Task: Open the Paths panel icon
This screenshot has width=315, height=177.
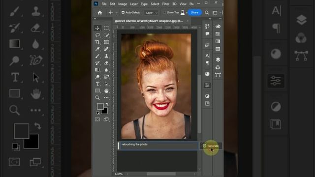Action: [x=218, y=75]
